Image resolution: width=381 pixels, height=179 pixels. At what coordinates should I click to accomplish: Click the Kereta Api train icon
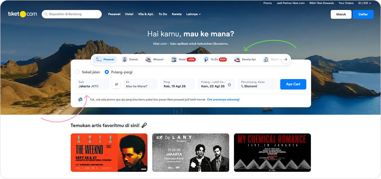click(x=237, y=59)
